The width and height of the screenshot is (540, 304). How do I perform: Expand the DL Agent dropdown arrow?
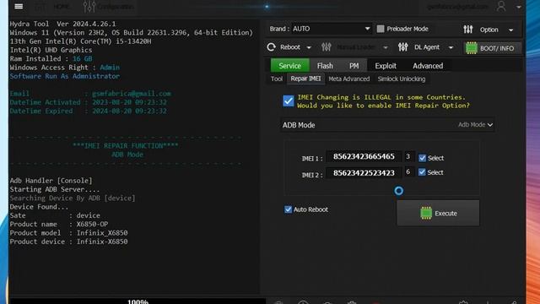451,47
